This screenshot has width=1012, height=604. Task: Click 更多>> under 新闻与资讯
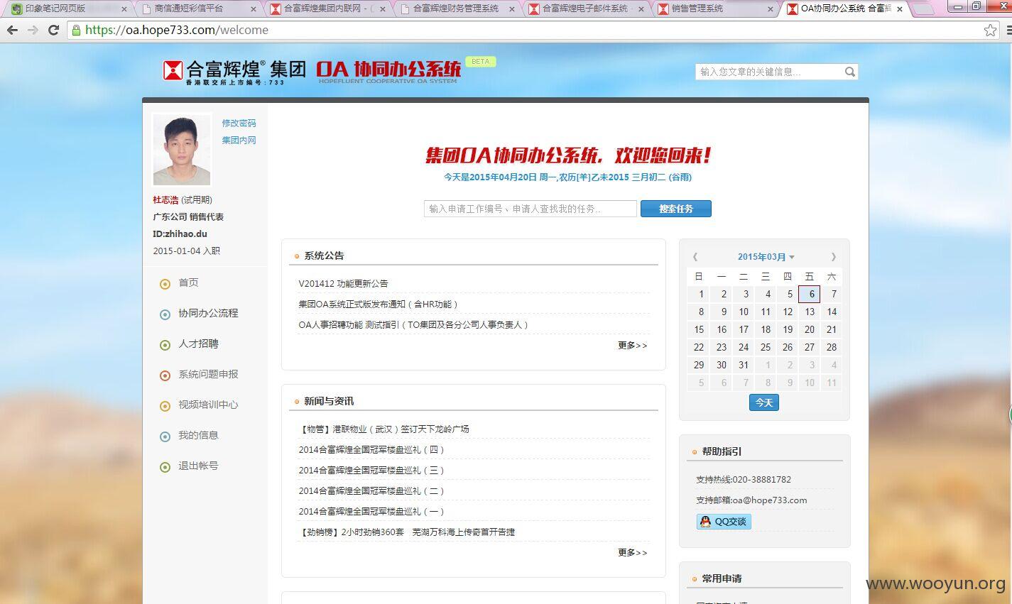tap(632, 552)
